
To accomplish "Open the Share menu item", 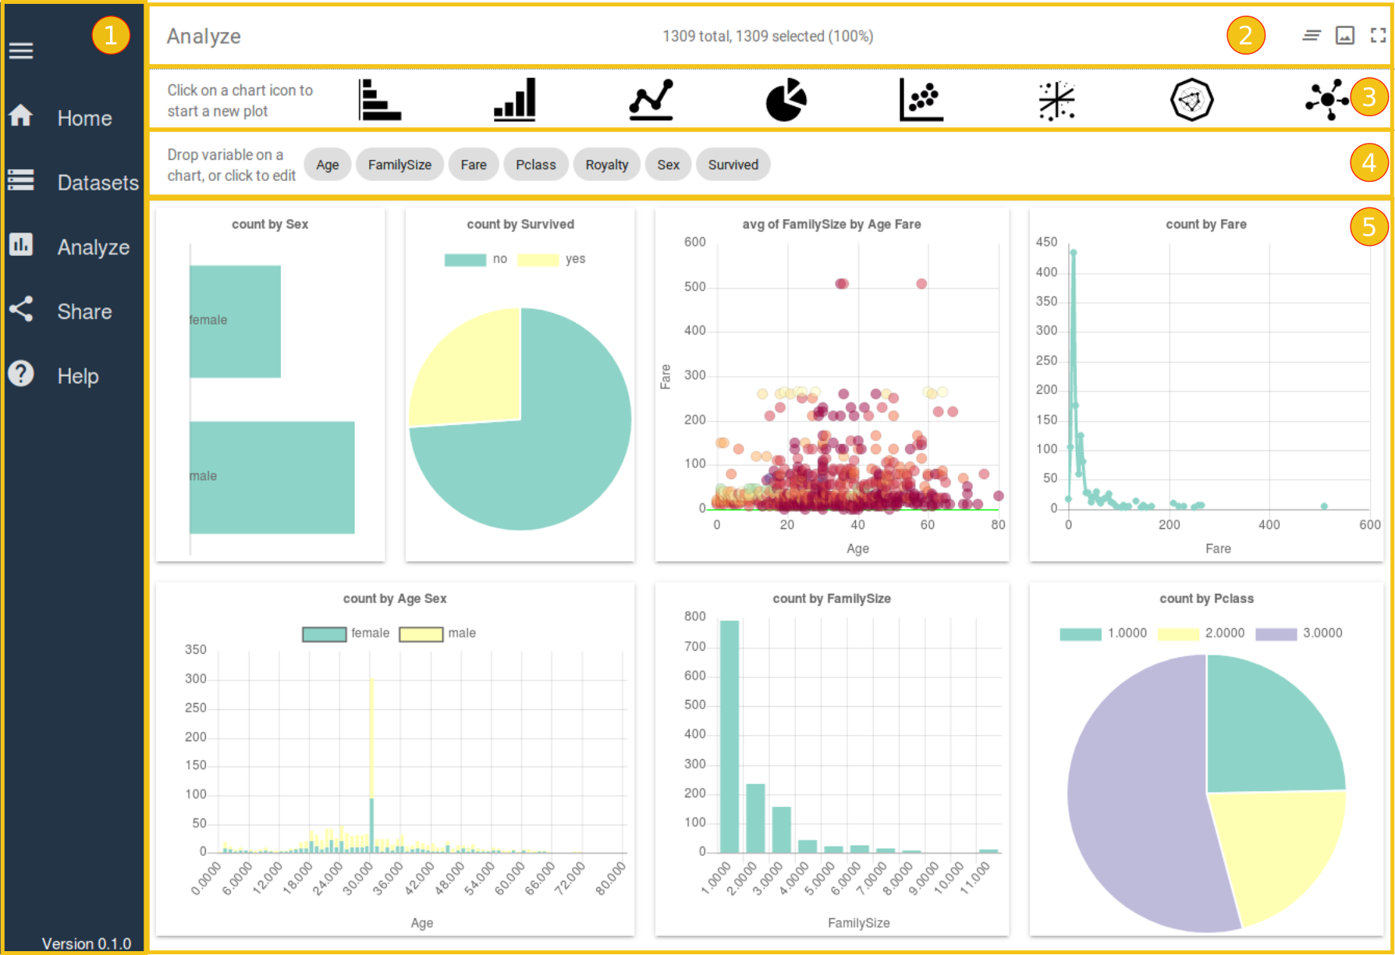I will 84,312.
